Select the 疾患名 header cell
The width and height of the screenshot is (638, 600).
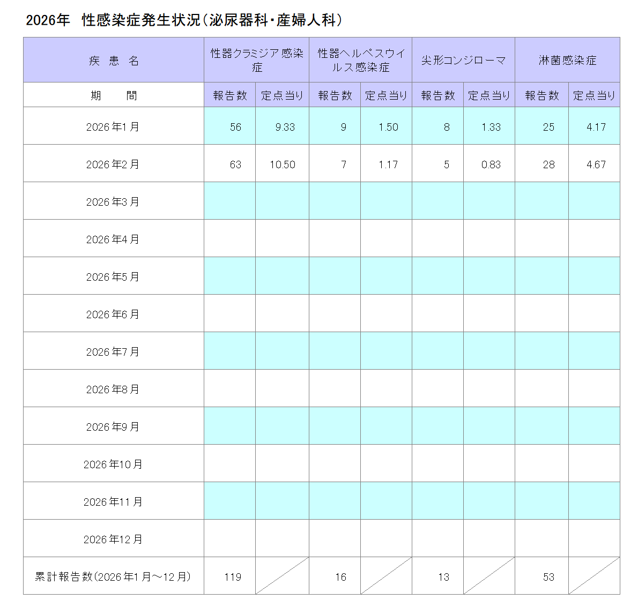(113, 60)
